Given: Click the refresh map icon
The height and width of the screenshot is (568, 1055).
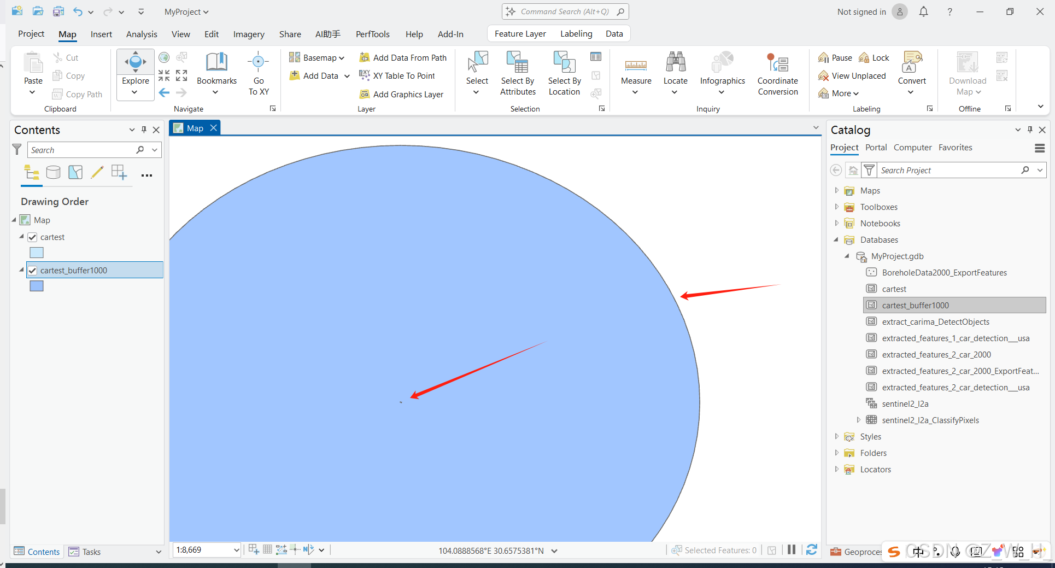Looking at the screenshot, I should click(x=812, y=550).
